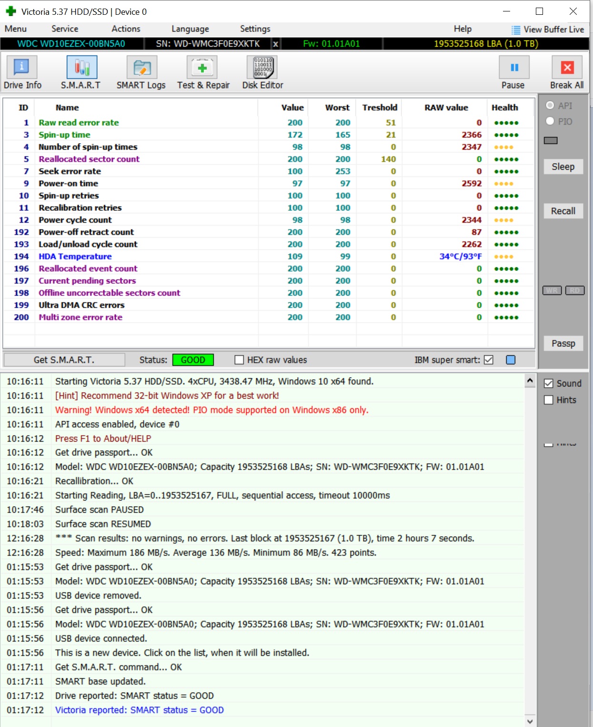Viewport: 593px width, 727px height.
Task: Select the PIO radio button
Action: point(550,121)
